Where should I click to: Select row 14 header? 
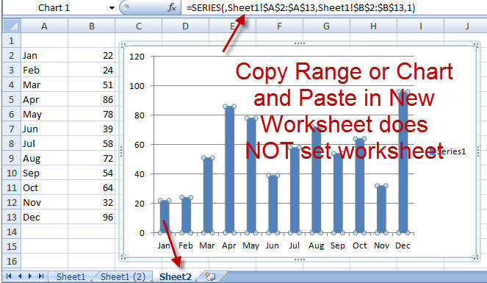[12, 232]
